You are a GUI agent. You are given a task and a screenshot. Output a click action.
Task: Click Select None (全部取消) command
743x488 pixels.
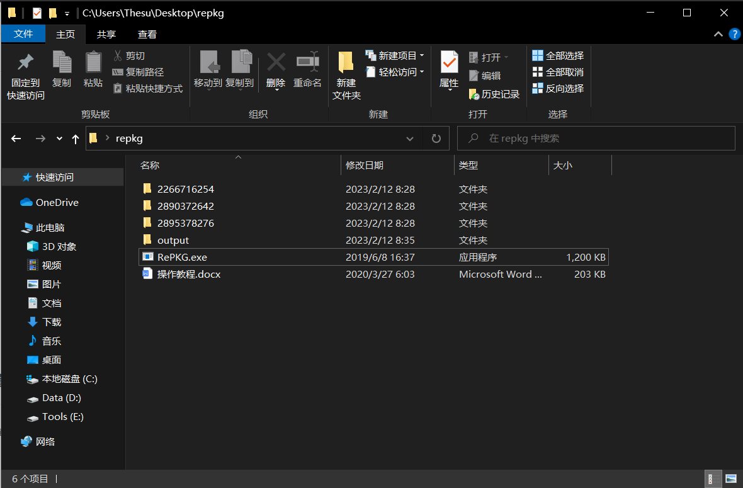click(x=558, y=72)
